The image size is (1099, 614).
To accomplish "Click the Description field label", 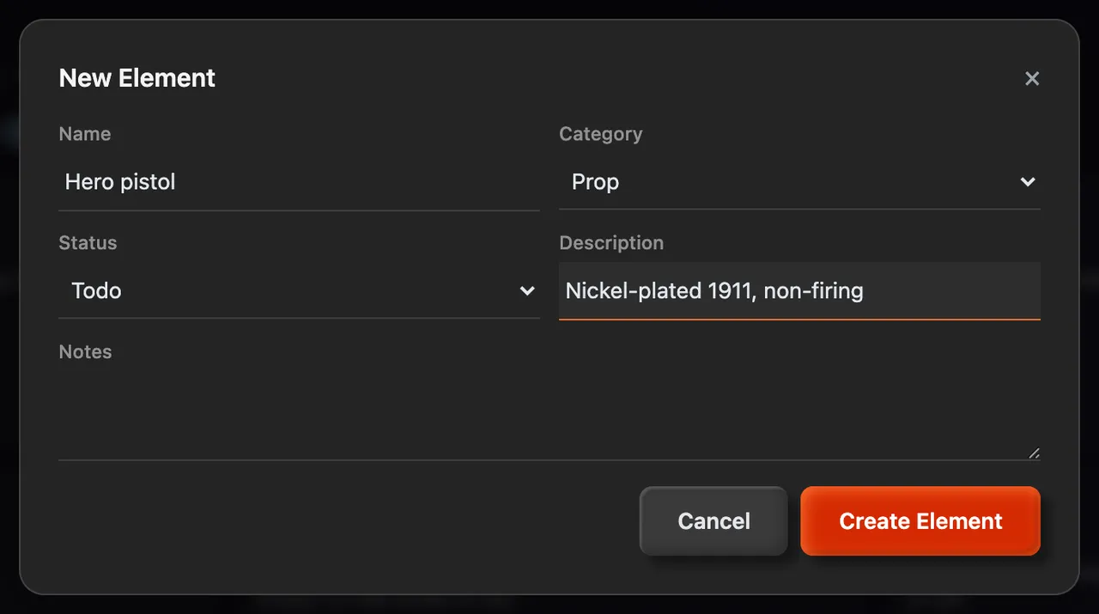I will pyautogui.click(x=611, y=243).
